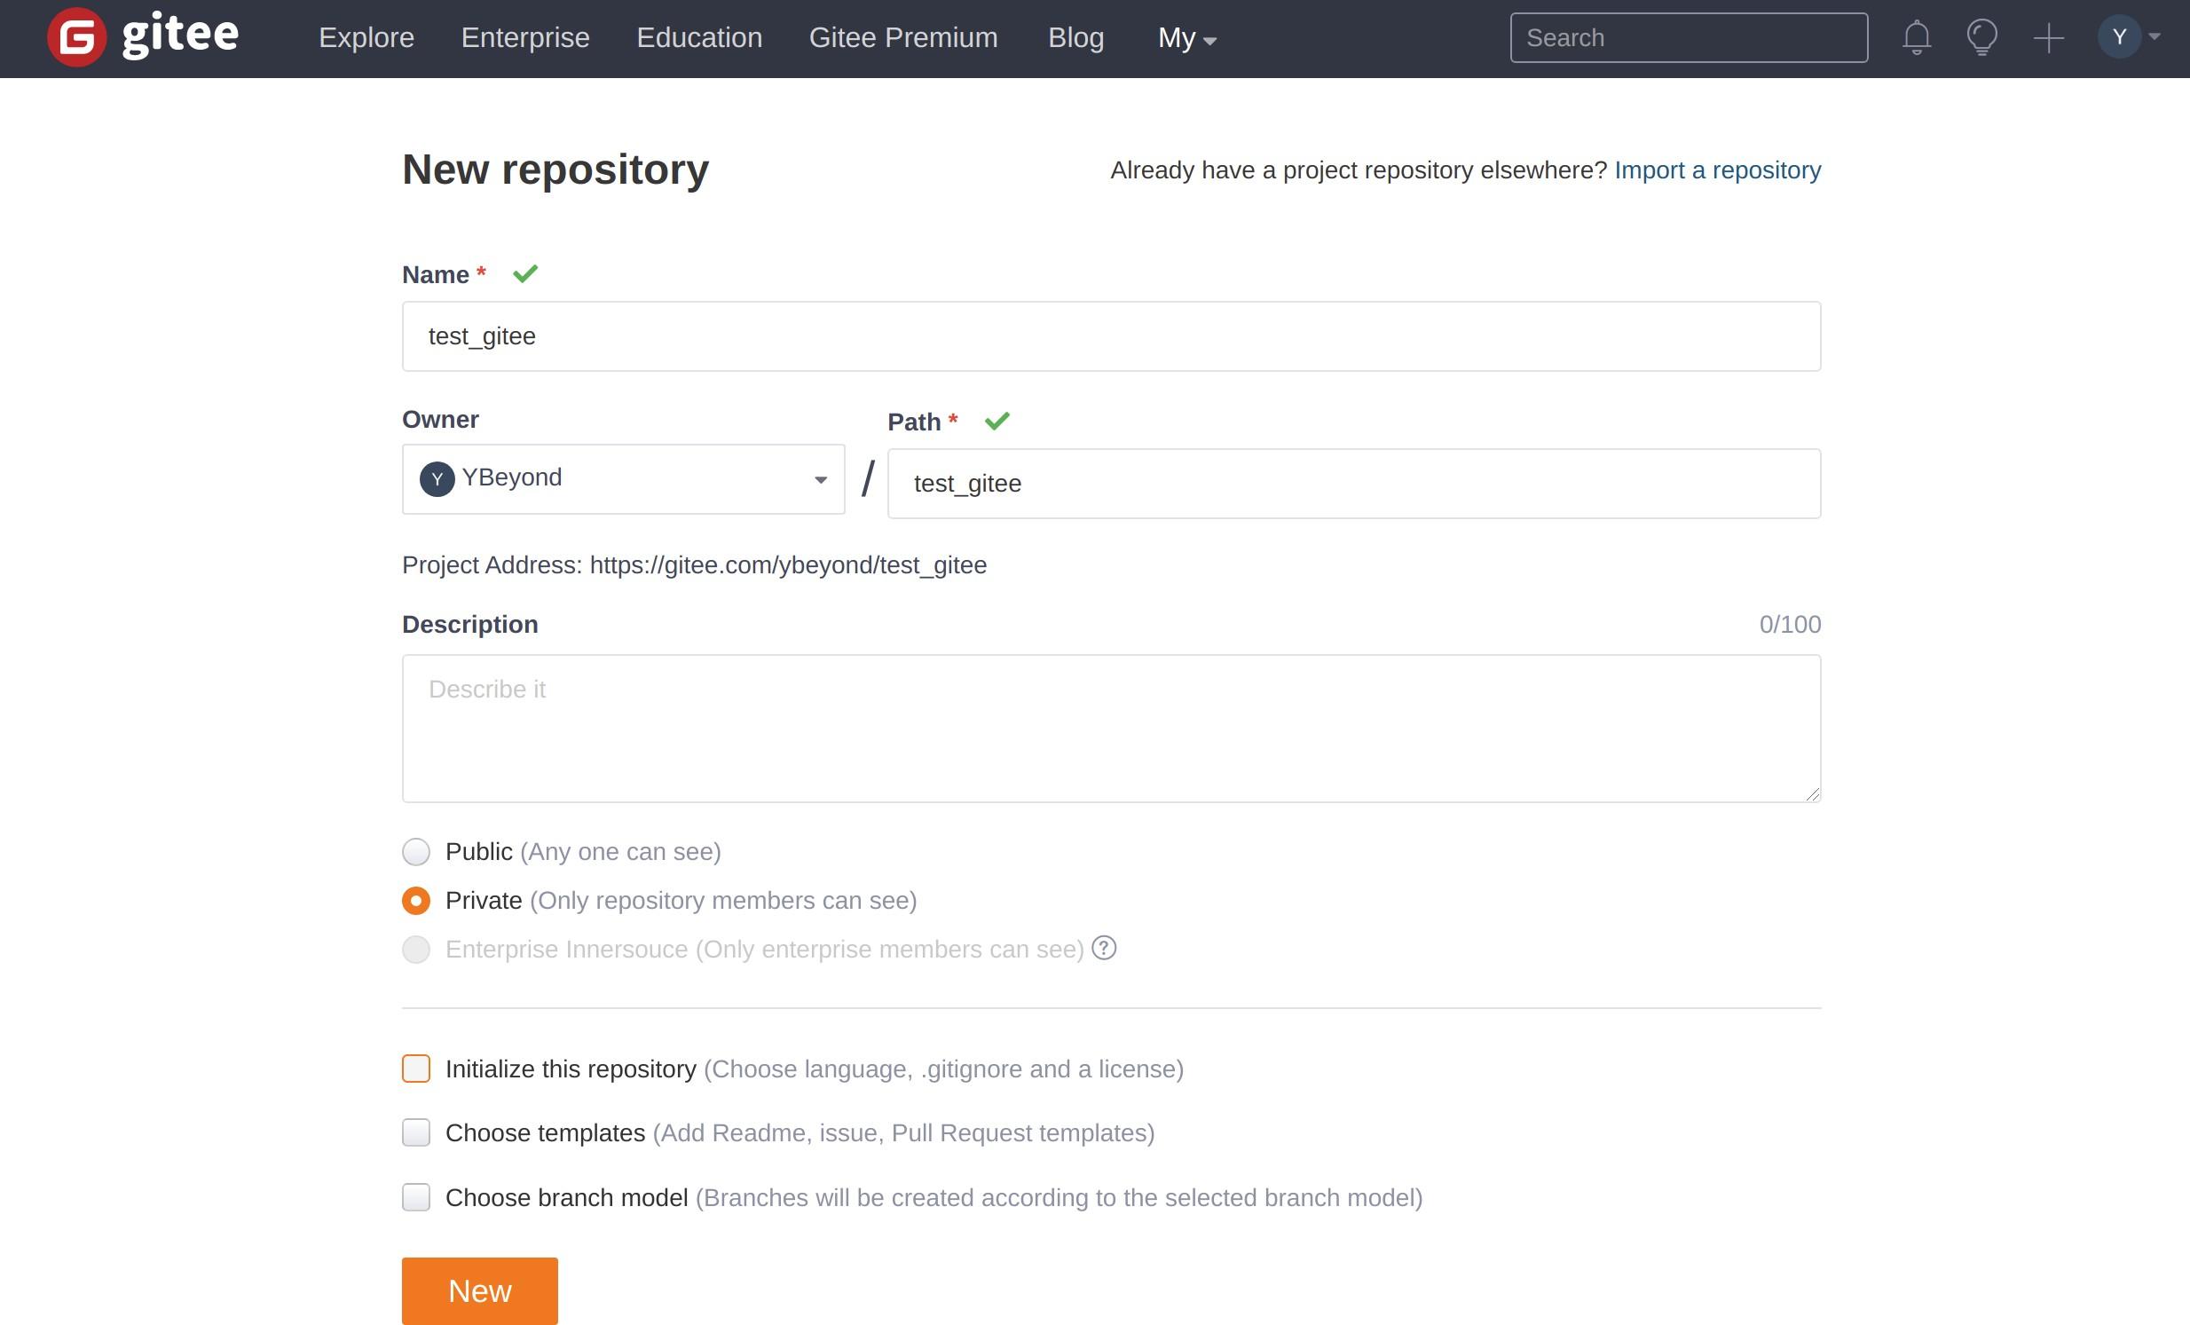Click the Enterprise Innersource help question icon
This screenshot has height=1325, width=2190.
pos(1104,948)
